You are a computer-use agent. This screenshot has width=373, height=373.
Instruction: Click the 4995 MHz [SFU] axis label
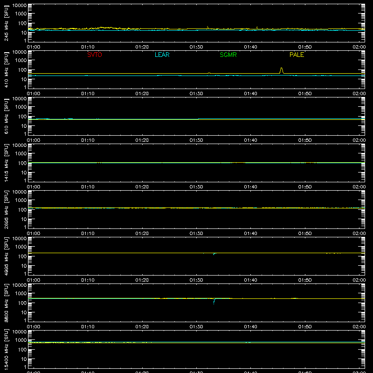[6, 256]
